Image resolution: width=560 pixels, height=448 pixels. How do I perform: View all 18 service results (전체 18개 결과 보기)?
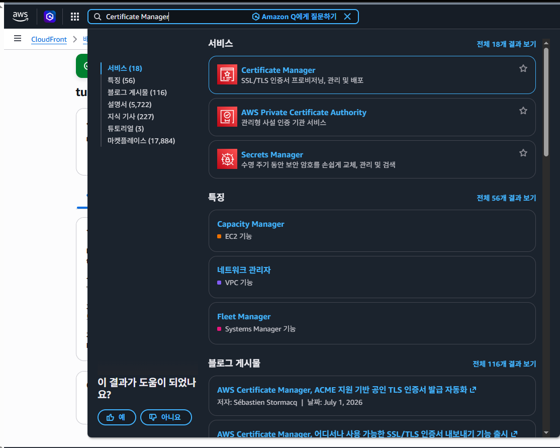(506, 44)
